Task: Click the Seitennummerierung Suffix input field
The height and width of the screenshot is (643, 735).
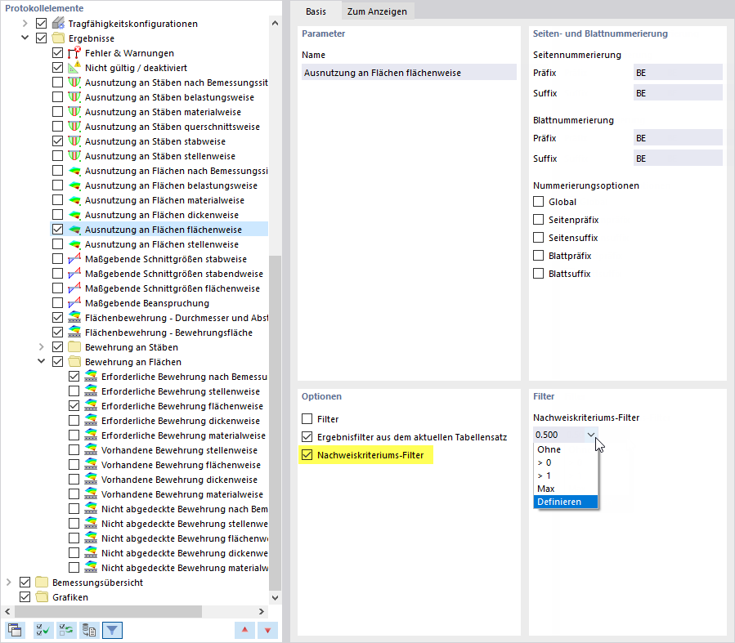Action: [x=677, y=92]
